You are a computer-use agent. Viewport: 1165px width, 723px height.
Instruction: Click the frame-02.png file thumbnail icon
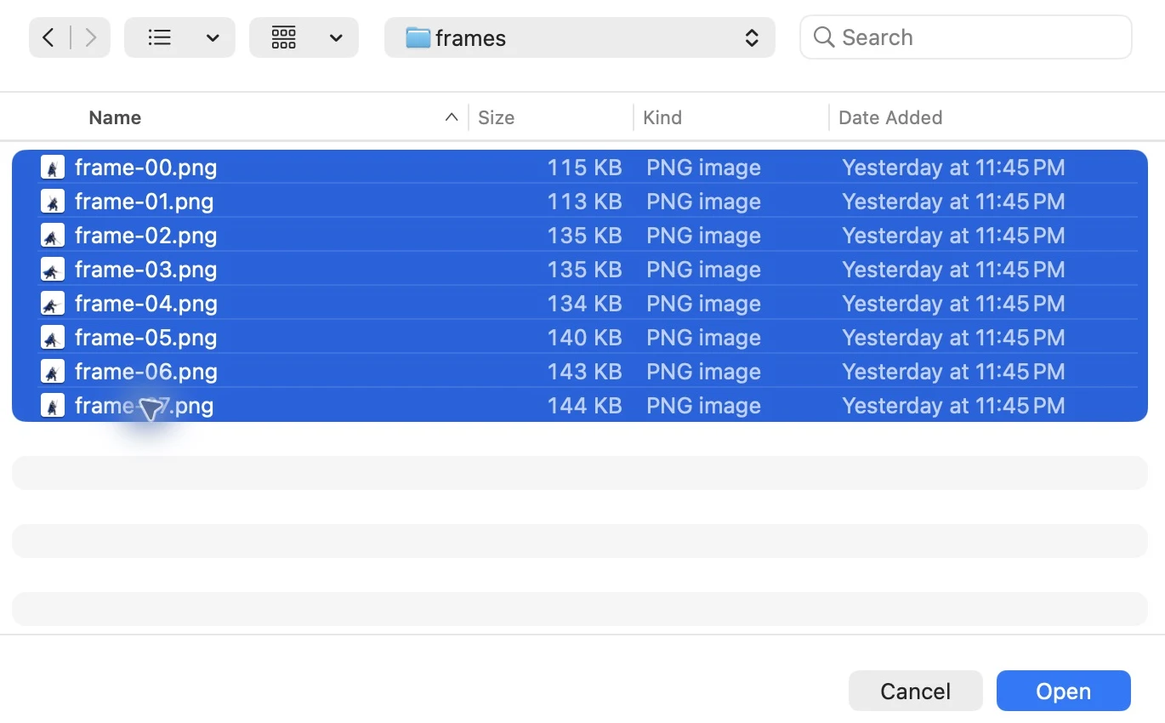(x=53, y=236)
